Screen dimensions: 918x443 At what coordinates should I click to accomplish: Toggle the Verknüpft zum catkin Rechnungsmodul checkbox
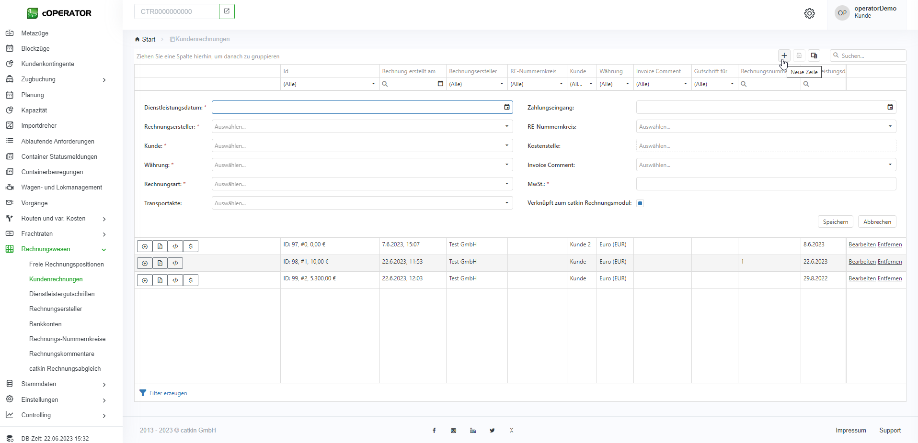(640, 203)
